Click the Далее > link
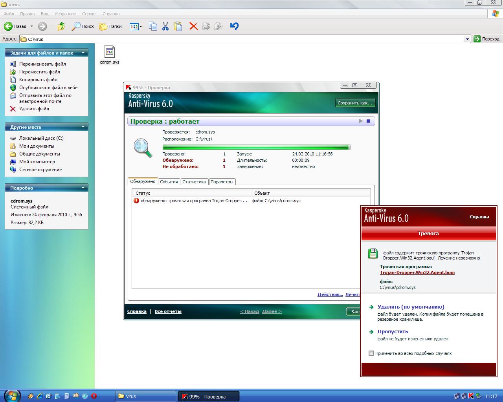The image size is (503, 402). coord(272,311)
